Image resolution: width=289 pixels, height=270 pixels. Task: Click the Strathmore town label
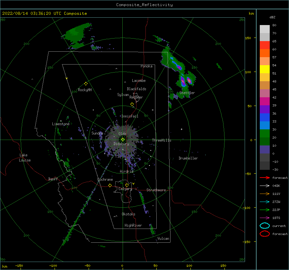click(x=156, y=190)
